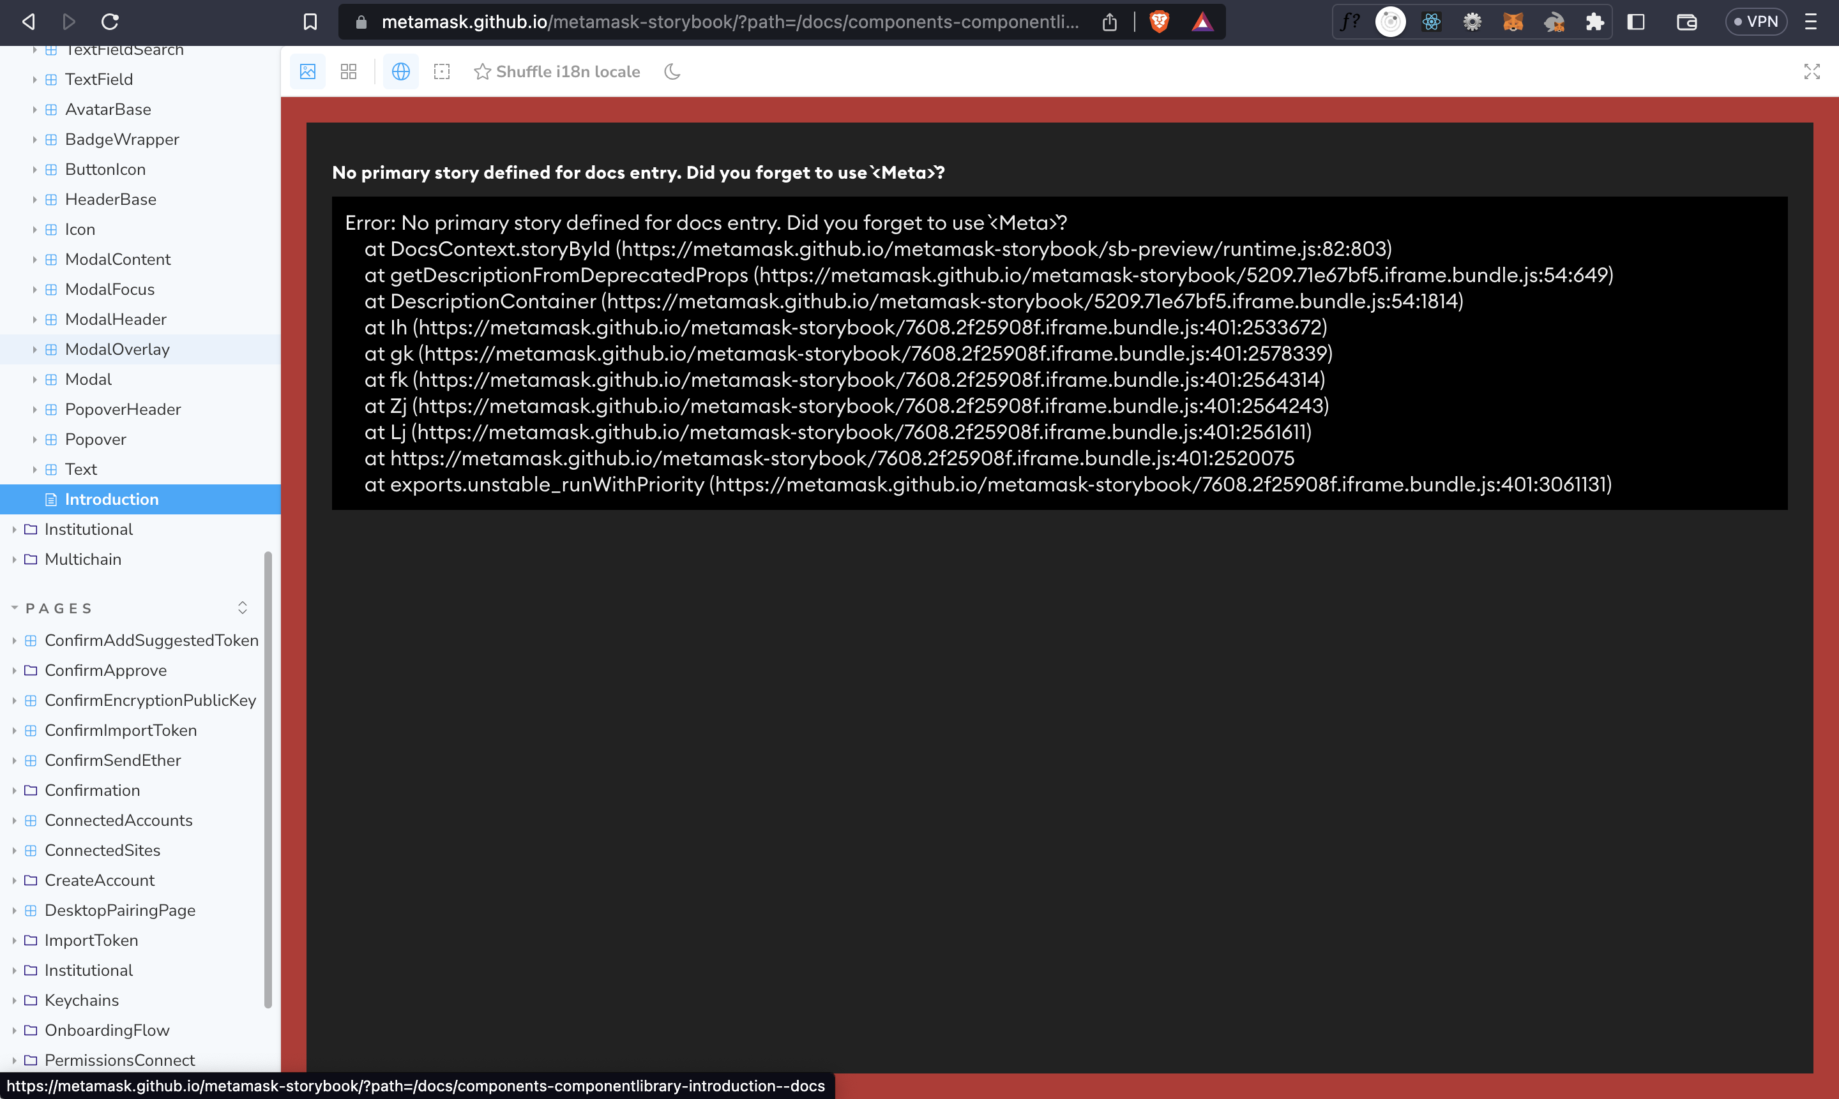This screenshot has height=1099, width=1839.
Task: Enter fullscreen with the expand icon
Action: click(1812, 71)
